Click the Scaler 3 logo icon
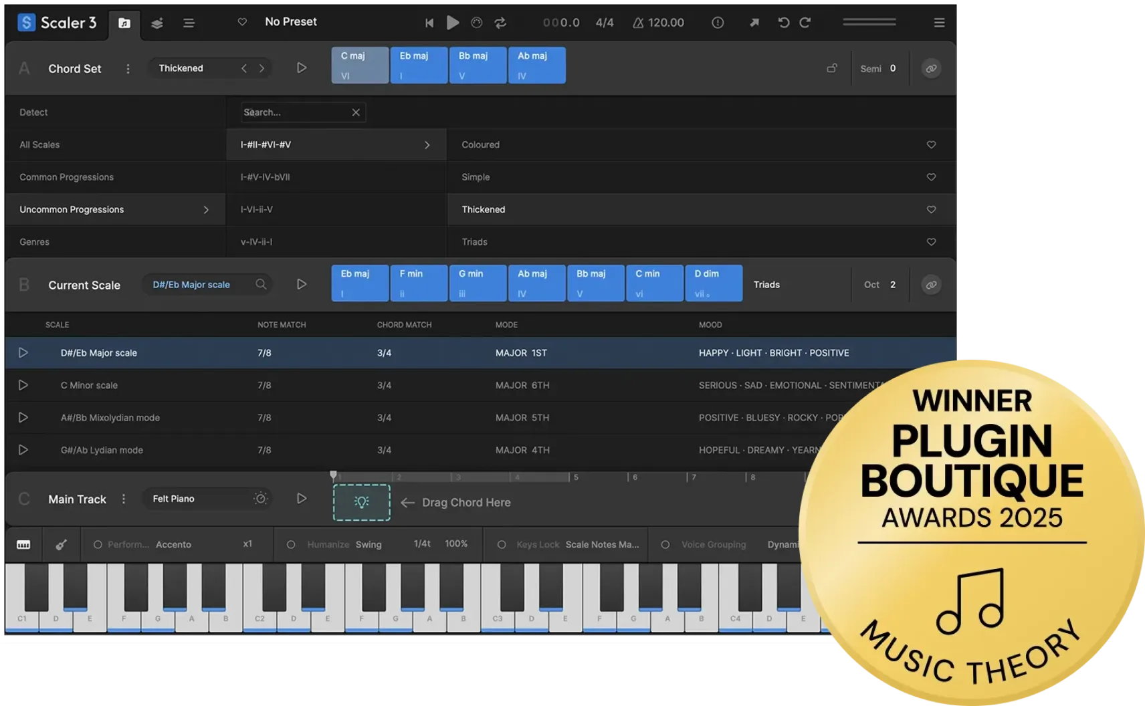Viewport: 1145px width, 706px height. [26, 22]
